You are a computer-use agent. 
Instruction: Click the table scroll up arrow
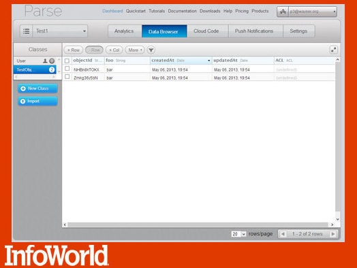338,60
